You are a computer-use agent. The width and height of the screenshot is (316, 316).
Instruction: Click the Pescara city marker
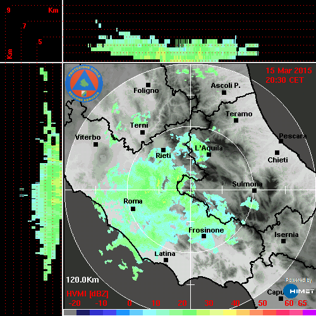[x=281, y=142]
